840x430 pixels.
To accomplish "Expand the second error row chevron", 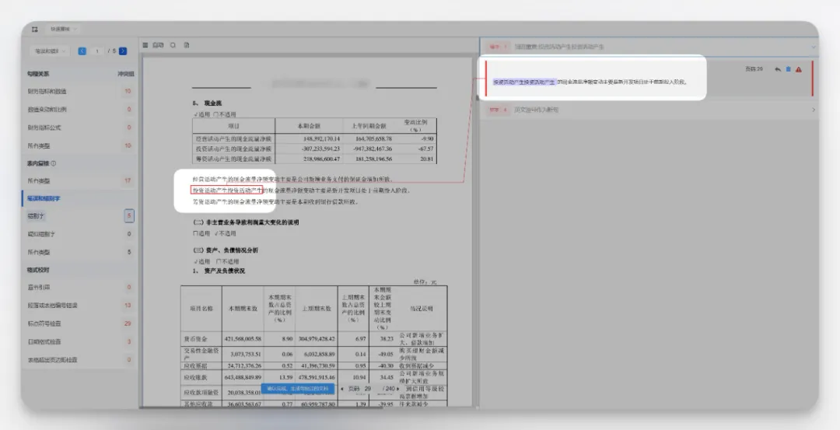I will [813, 110].
